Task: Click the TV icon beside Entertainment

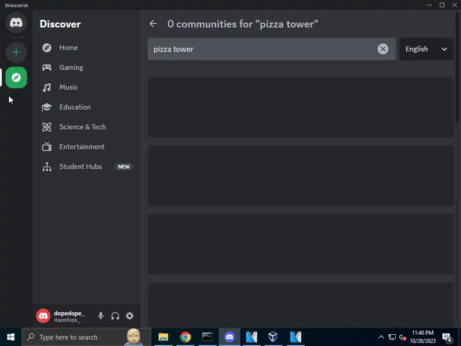Action: tap(47, 146)
